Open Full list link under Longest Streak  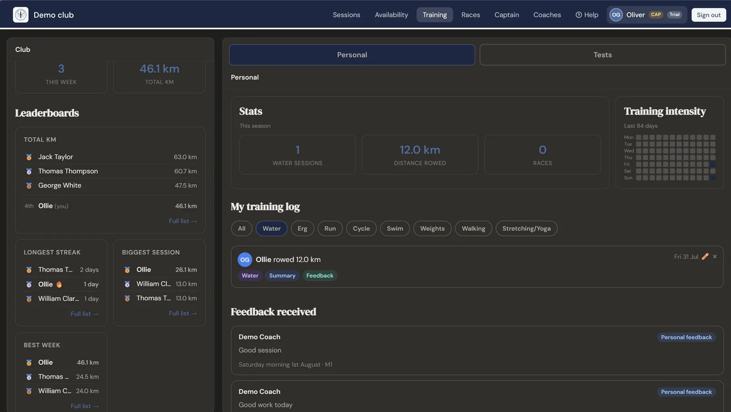pyautogui.click(x=85, y=314)
